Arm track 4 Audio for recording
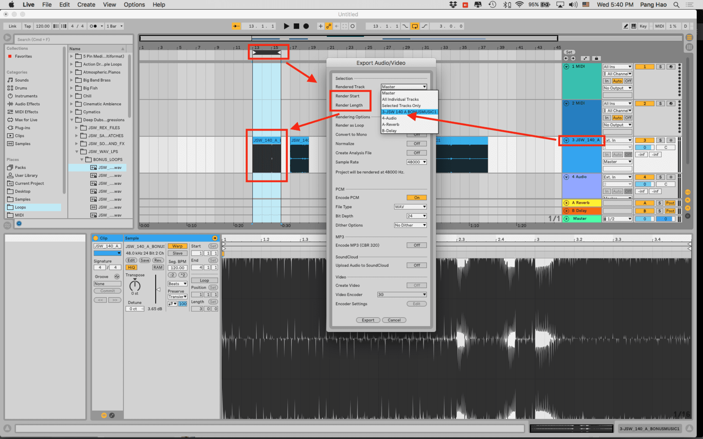 [x=671, y=177]
